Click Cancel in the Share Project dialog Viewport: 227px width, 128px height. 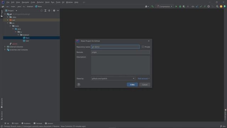click(x=145, y=85)
